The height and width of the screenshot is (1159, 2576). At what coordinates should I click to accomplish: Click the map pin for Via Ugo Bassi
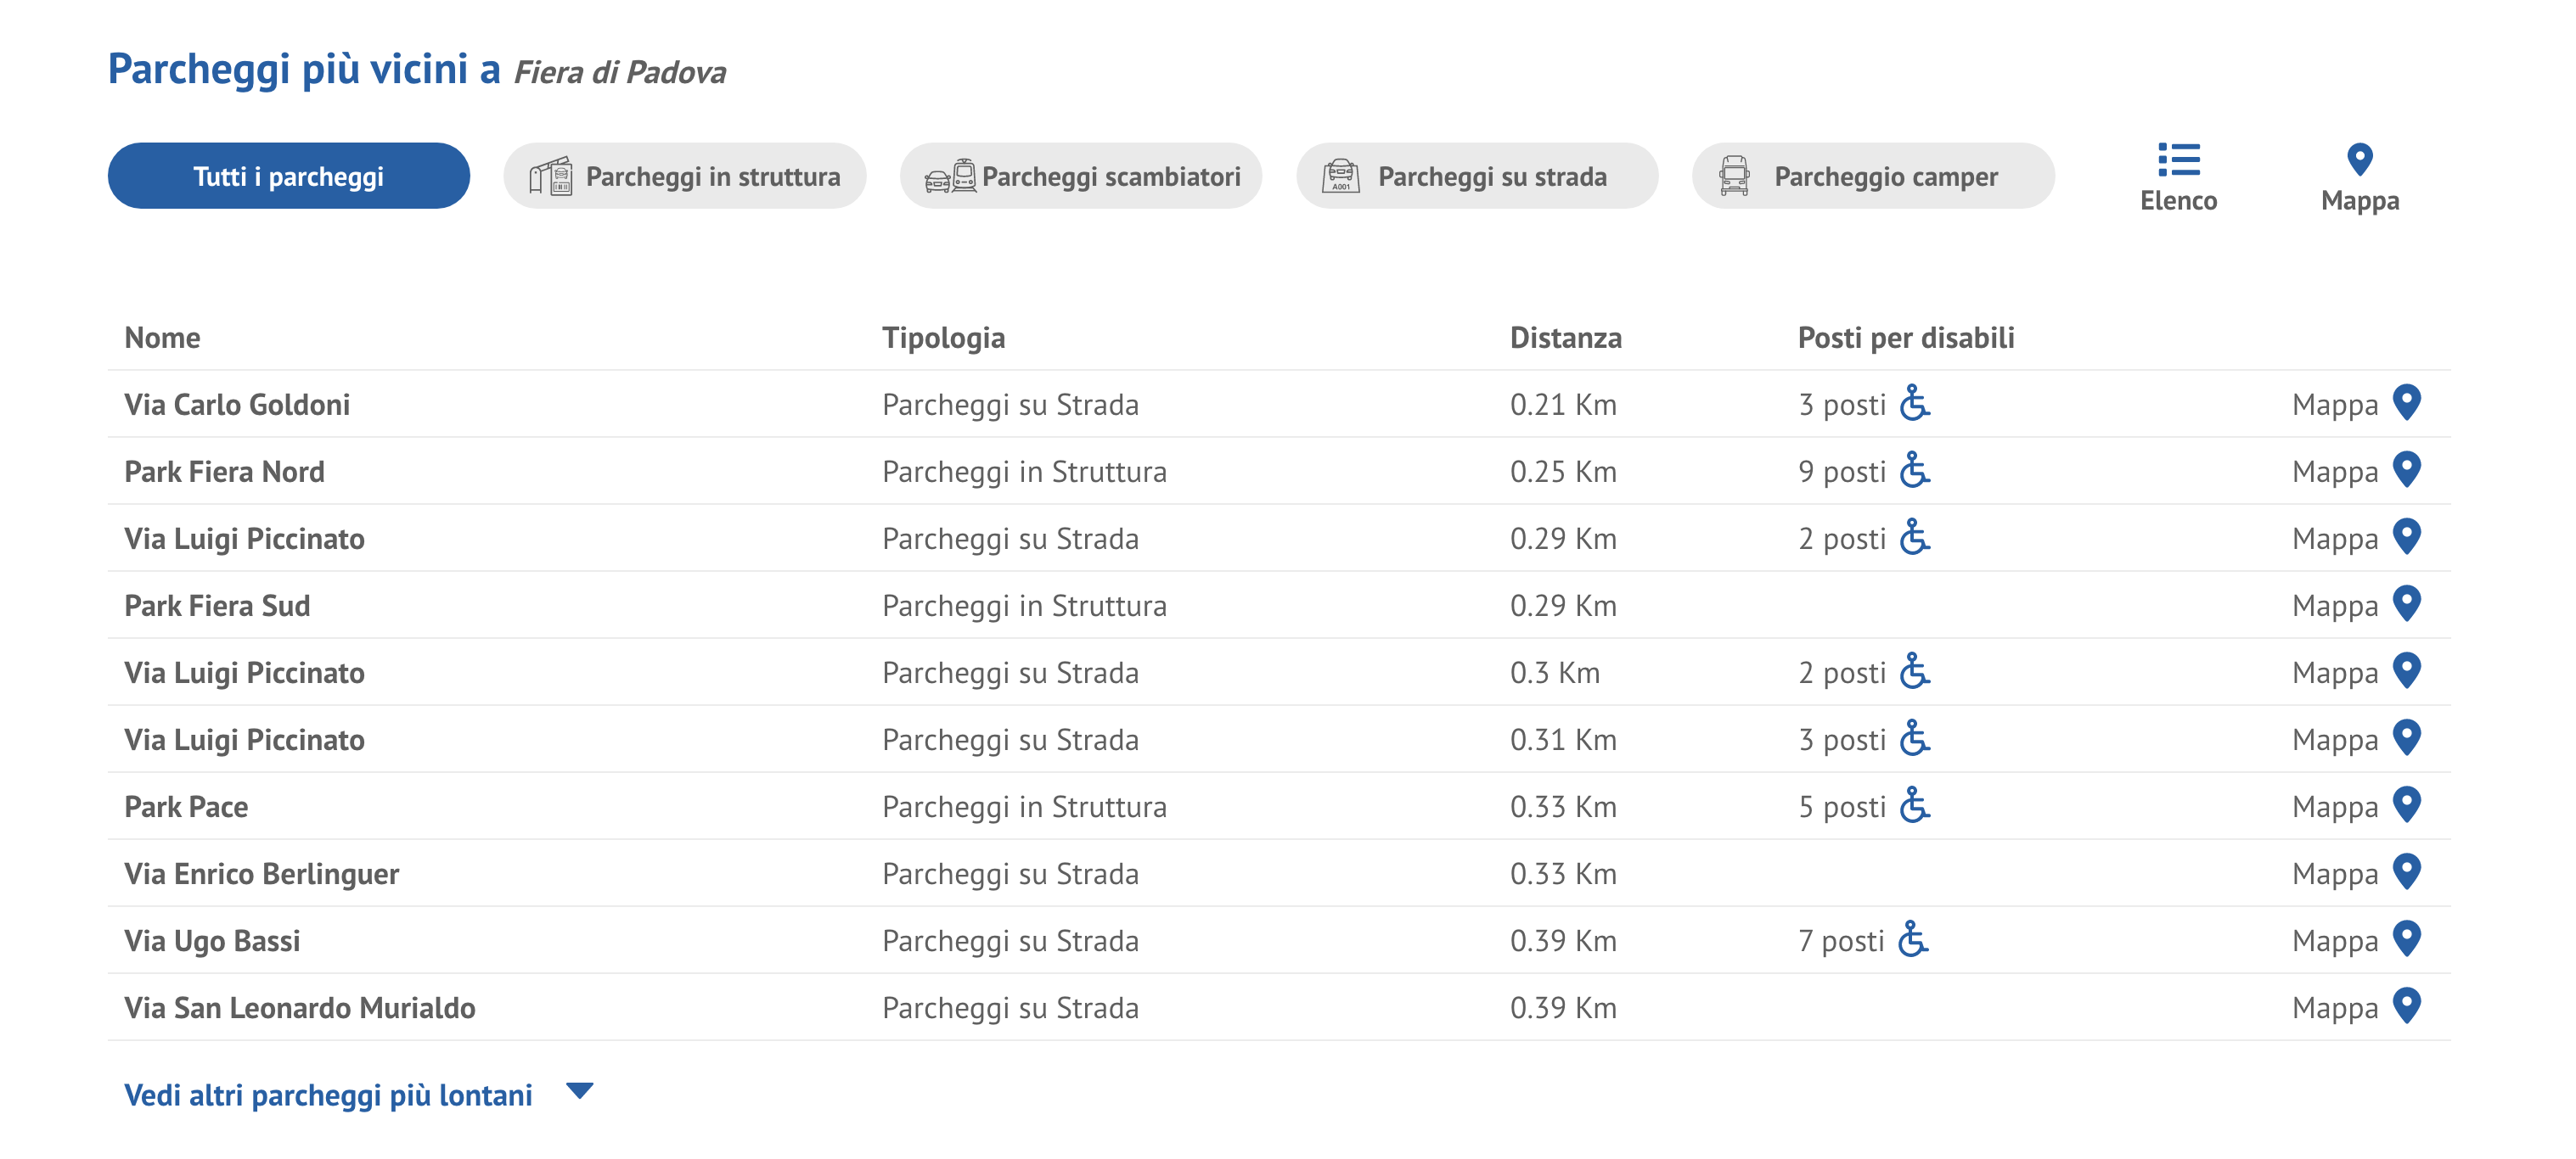[2406, 938]
